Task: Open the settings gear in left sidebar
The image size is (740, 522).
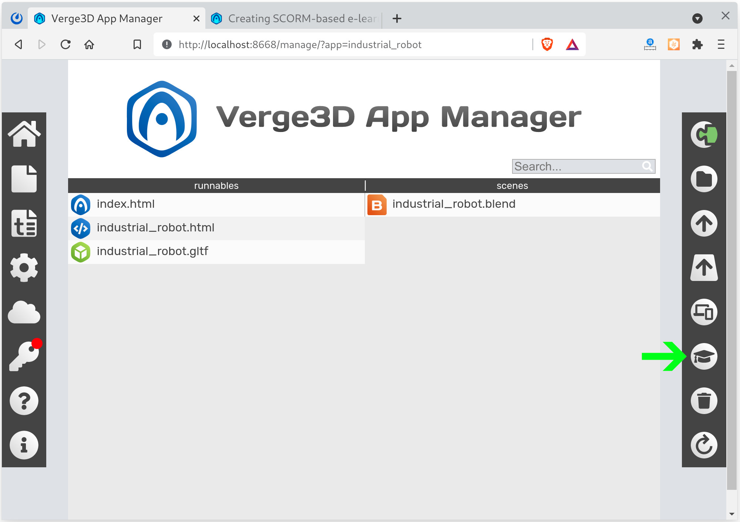Action: [24, 268]
